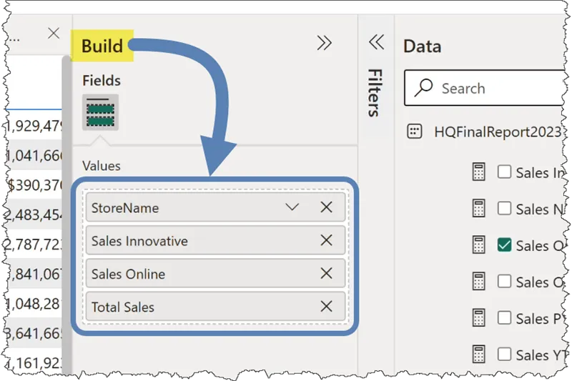Screen dimensions: 572x381
Task: Remove Sales Online field from Values
Action: [x=327, y=274]
